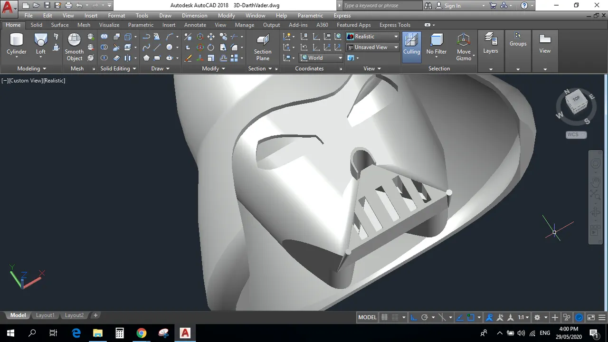This screenshot has width=608, height=342.
Task: Toggle object snap tracking in status bar
Action: pos(459,317)
